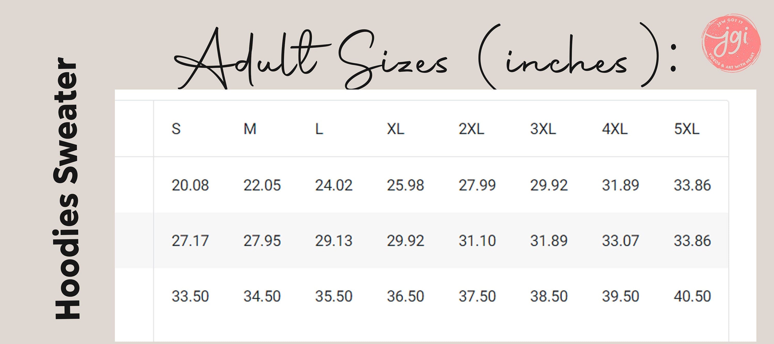This screenshot has height=344, width=774.
Task: Select the S size column header
Action: (x=176, y=129)
